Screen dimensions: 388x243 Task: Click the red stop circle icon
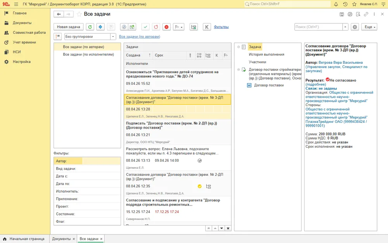click(166, 27)
